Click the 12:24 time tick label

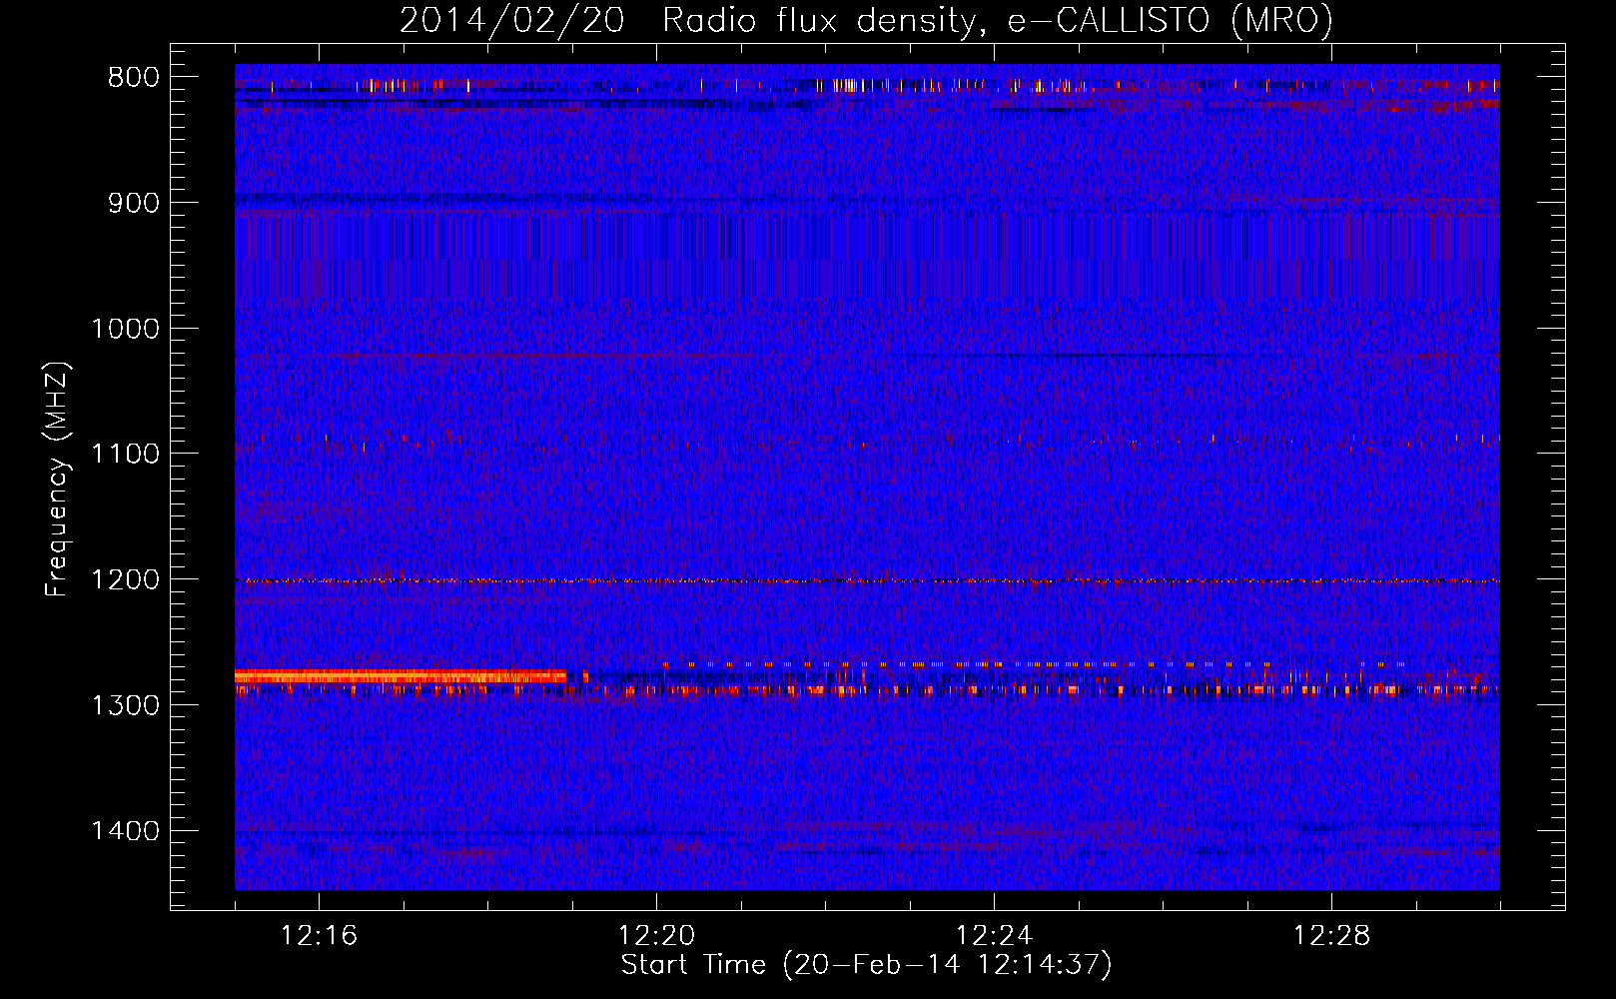994,936
